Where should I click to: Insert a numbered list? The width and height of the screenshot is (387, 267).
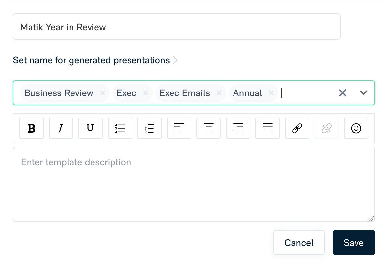click(x=150, y=128)
